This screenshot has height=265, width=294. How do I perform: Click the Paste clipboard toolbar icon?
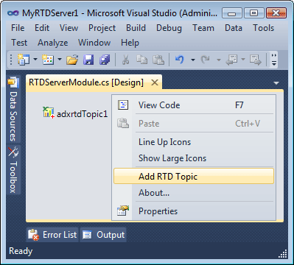tap(158, 60)
